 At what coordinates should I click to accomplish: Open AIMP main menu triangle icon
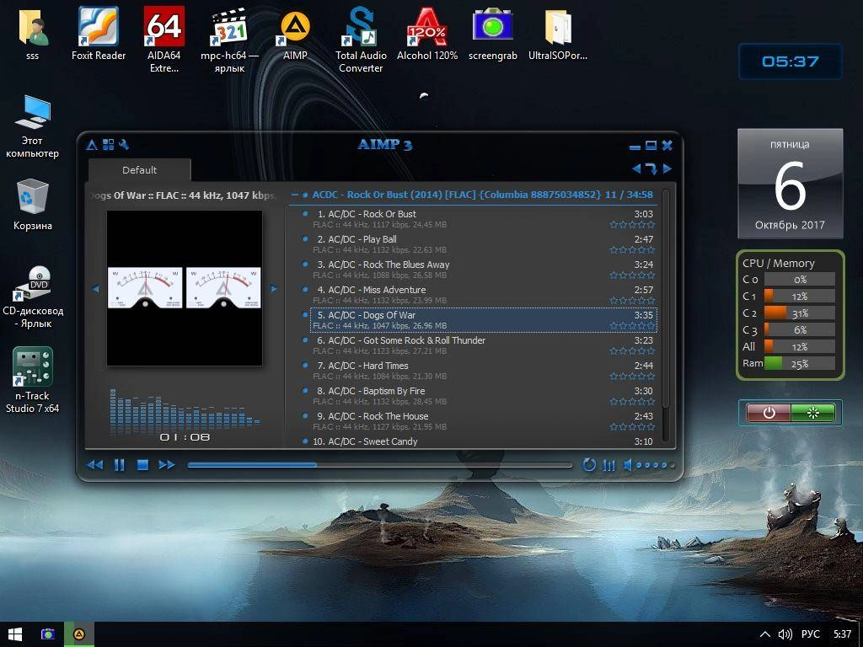(92, 145)
